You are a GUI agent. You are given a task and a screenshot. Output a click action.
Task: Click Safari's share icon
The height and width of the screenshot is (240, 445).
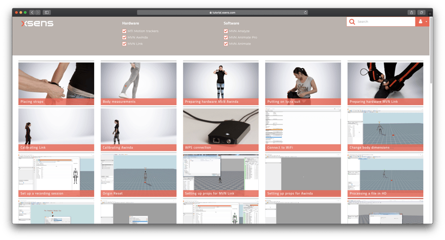(x=412, y=12)
